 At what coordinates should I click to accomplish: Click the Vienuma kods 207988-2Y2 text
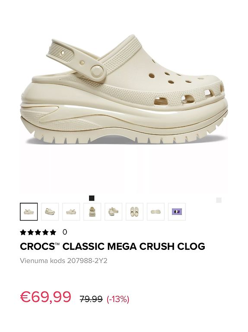click(x=64, y=260)
